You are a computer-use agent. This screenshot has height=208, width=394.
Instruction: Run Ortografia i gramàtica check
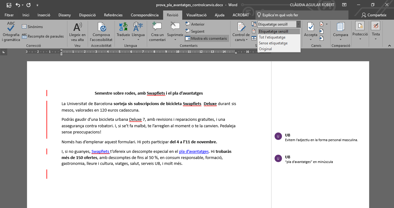click(x=11, y=31)
